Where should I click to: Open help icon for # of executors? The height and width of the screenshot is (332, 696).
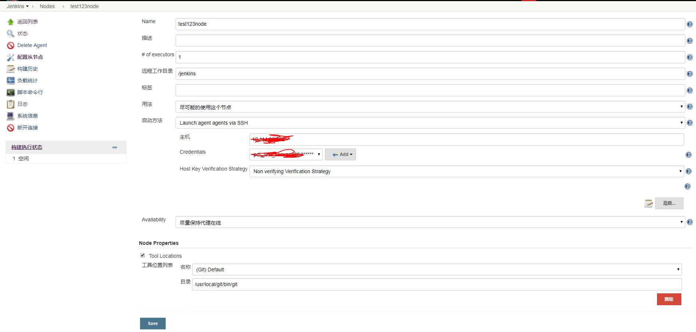[x=690, y=57]
